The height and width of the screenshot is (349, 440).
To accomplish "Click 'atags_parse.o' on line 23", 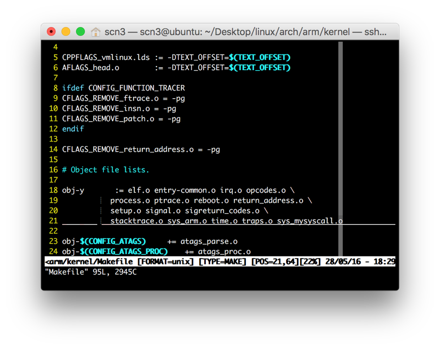I will pyautogui.click(x=209, y=241).
